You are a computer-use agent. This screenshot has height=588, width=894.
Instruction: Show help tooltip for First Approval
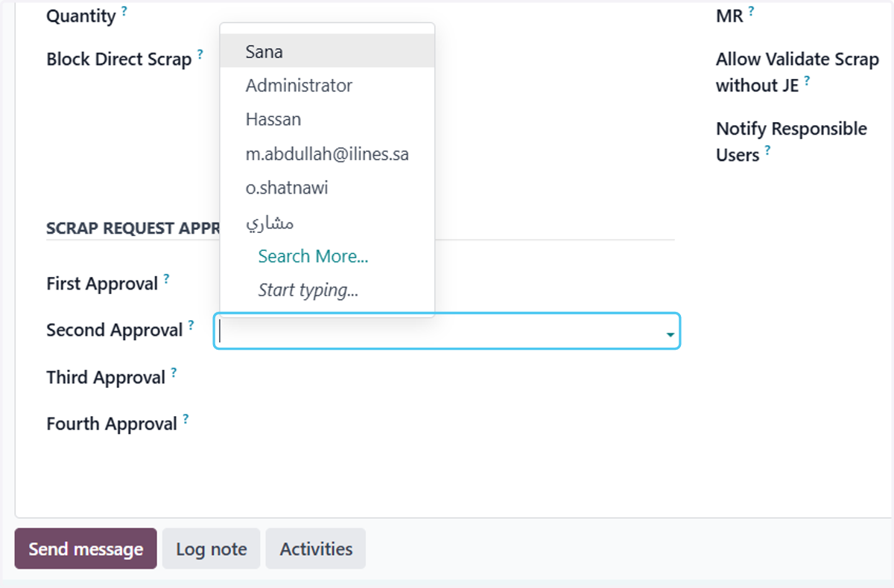tap(166, 278)
